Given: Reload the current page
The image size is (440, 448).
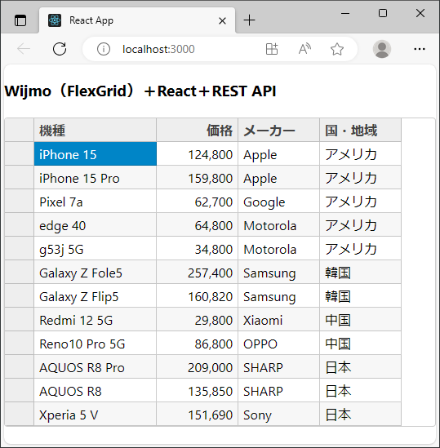Looking at the screenshot, I should pos(60,49).
